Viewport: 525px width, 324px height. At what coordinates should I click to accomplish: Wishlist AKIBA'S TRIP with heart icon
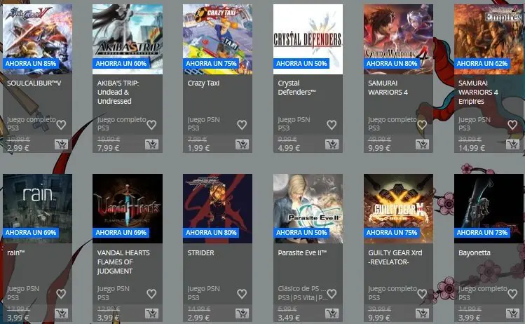coord(151,125)
